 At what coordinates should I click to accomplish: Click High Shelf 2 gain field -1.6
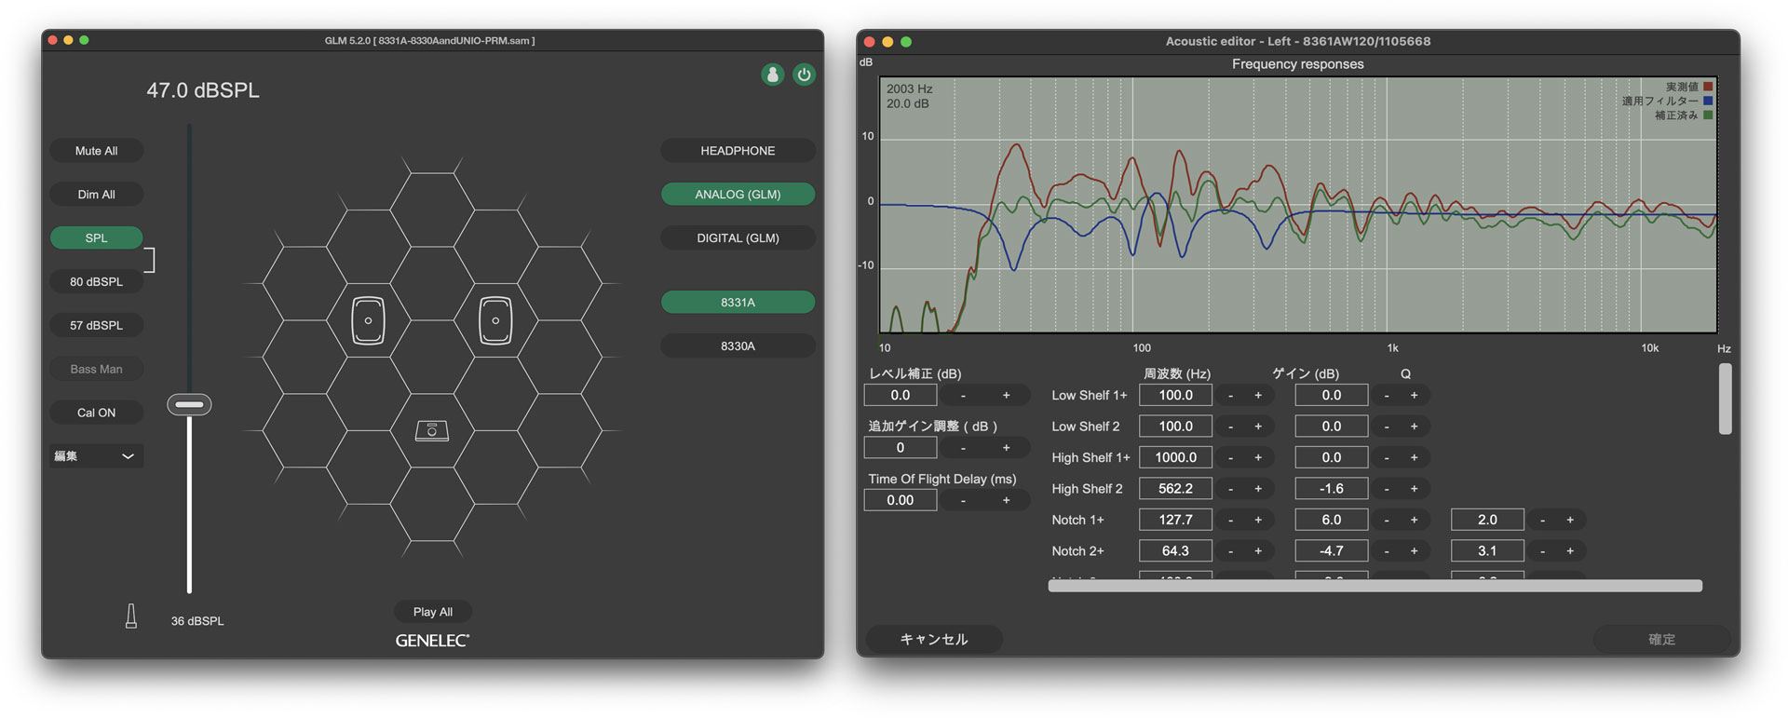1332,489
